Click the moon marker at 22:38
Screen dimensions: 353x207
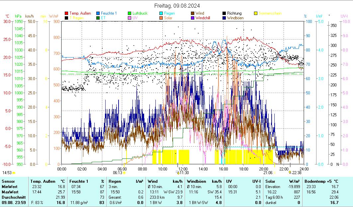pos(290,172)
